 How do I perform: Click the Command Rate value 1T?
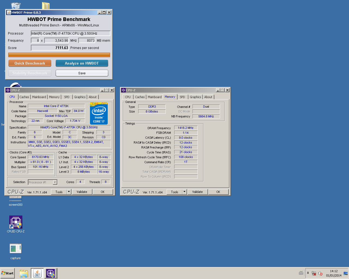(186, 162)
